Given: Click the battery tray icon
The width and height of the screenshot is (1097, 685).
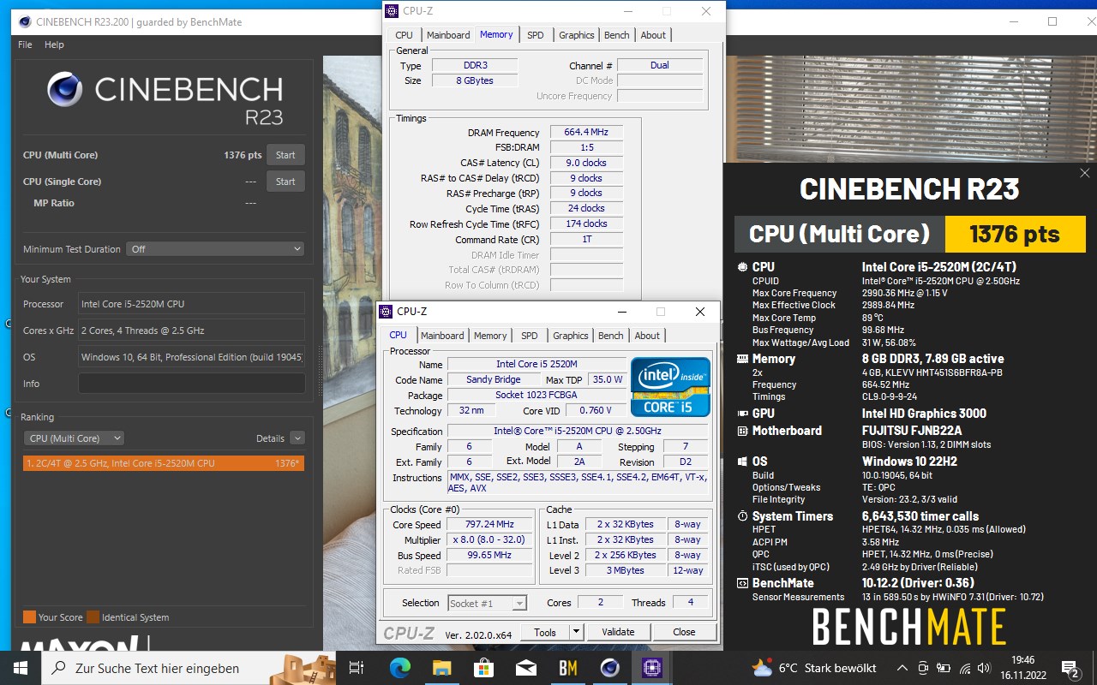Looking at the screenshot, I should pos(944,668).
